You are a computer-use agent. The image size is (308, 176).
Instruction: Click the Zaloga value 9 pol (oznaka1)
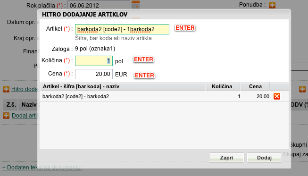click(x=95, y=49)
